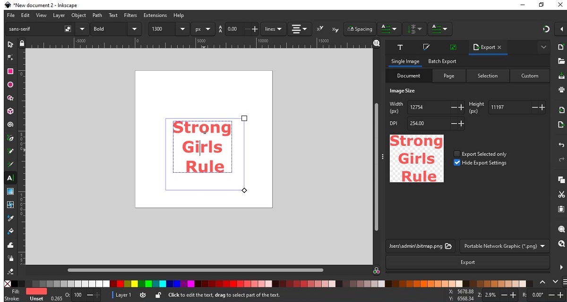Click the Selection export area button

click(488, 75)
